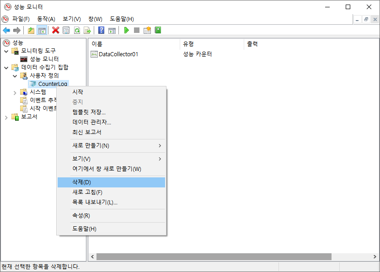Open the 파일(F) menu
380x272 pixels.
click(x=21, y=19)
